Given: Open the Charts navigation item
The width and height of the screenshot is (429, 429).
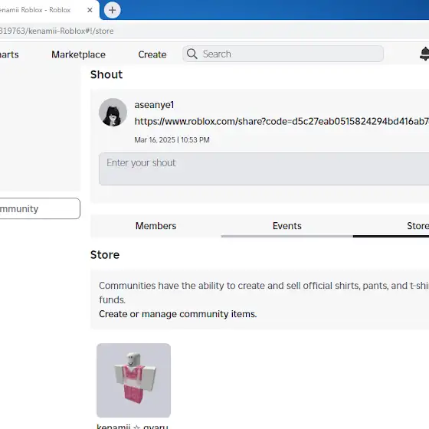Looking at the screenshot, I should (x=9, y=54).
